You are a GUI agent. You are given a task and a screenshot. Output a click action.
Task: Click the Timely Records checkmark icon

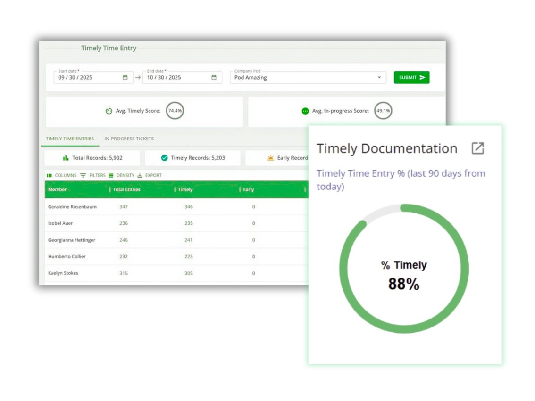click(x=164, y=158)
